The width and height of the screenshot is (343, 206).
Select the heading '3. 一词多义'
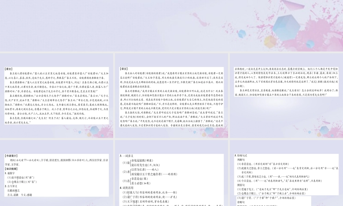(127, 156)
